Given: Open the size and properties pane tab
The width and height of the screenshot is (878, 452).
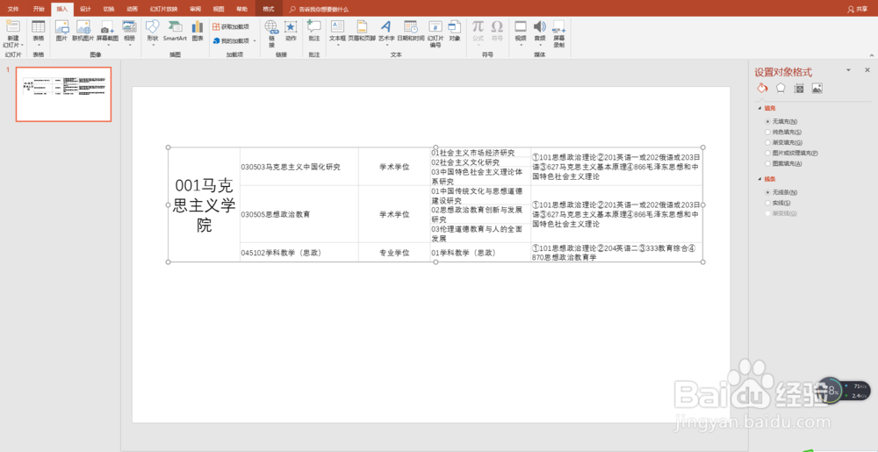Looking at the screenshot, I should pos(799,88).
